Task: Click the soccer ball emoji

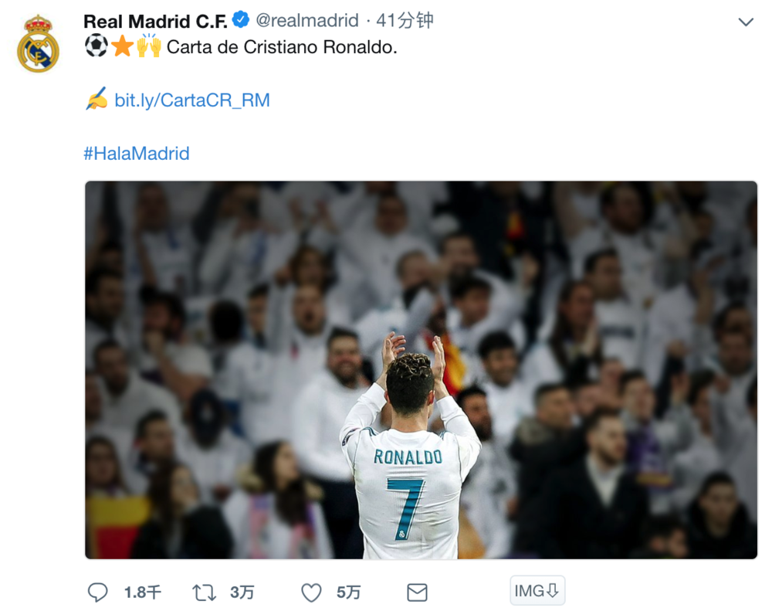Action: coord(96,46)
